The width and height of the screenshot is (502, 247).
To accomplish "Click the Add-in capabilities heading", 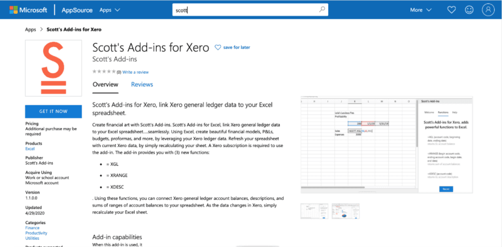I will pyautogui.click(x=117, y=237).
